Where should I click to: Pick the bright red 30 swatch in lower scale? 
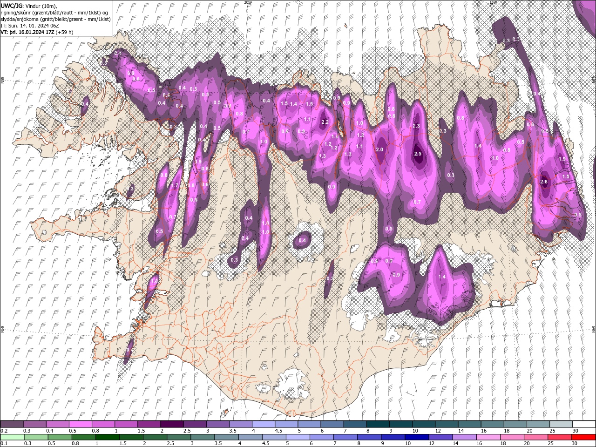pos(584,437)
